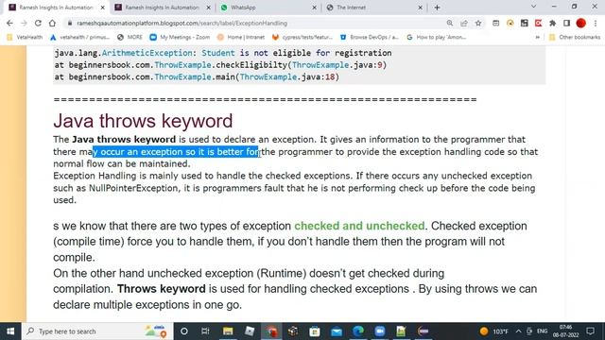The height and width of the screenshot is (340, 605).
Task: Open the vetahealth / primus bookmark
Action: coord(79,38)
